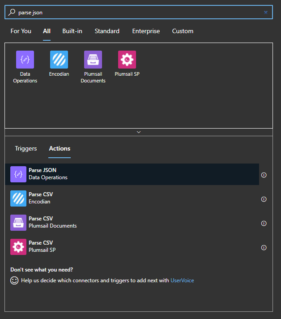Open the Plumsail Documents connector tile

click(93, 67)
